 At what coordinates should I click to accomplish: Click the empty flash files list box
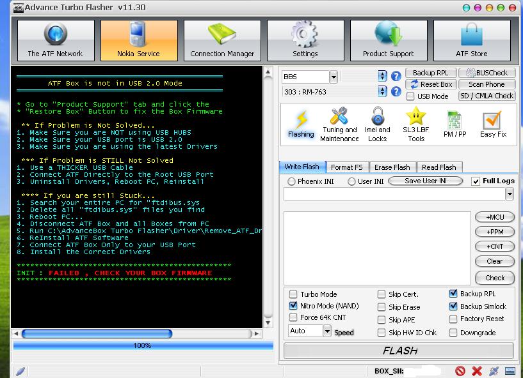point(377,248)
